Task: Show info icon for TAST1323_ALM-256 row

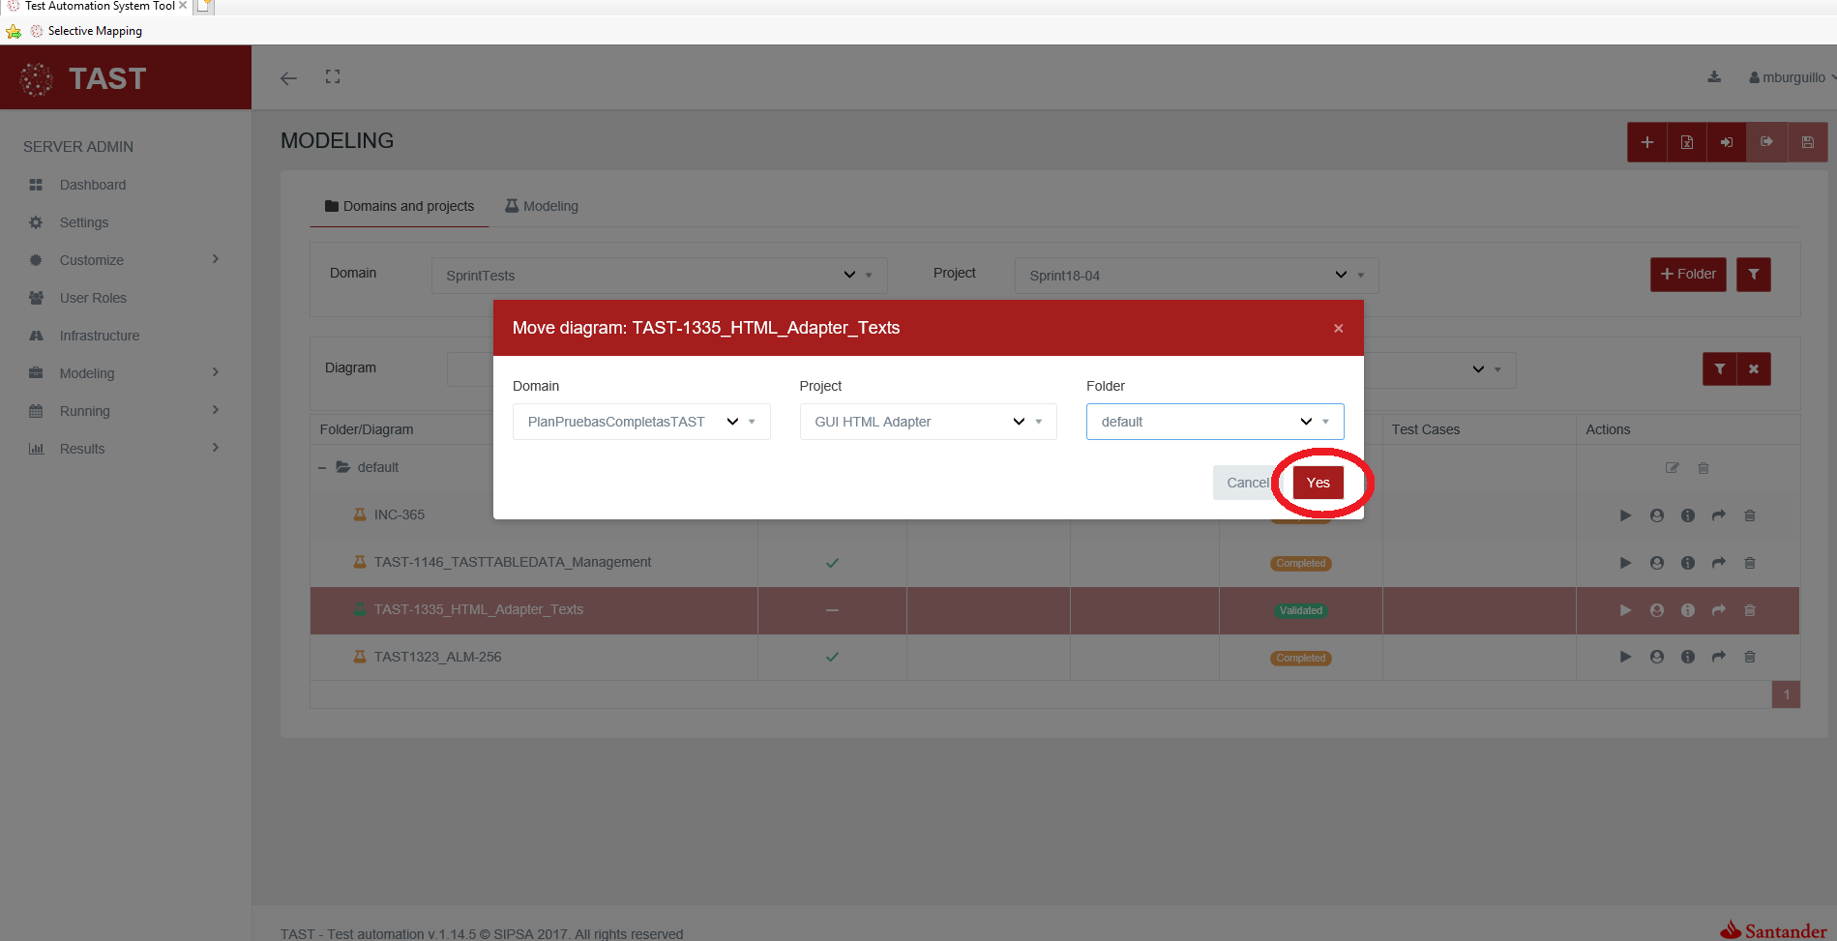Action: 1687,657
